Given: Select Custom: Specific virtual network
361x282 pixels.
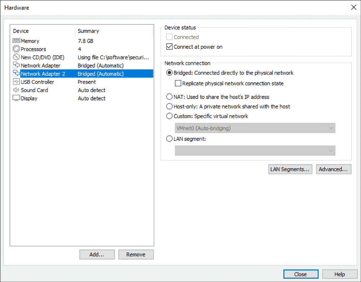Looking at the screenshot, I should (x=169, y=116).
